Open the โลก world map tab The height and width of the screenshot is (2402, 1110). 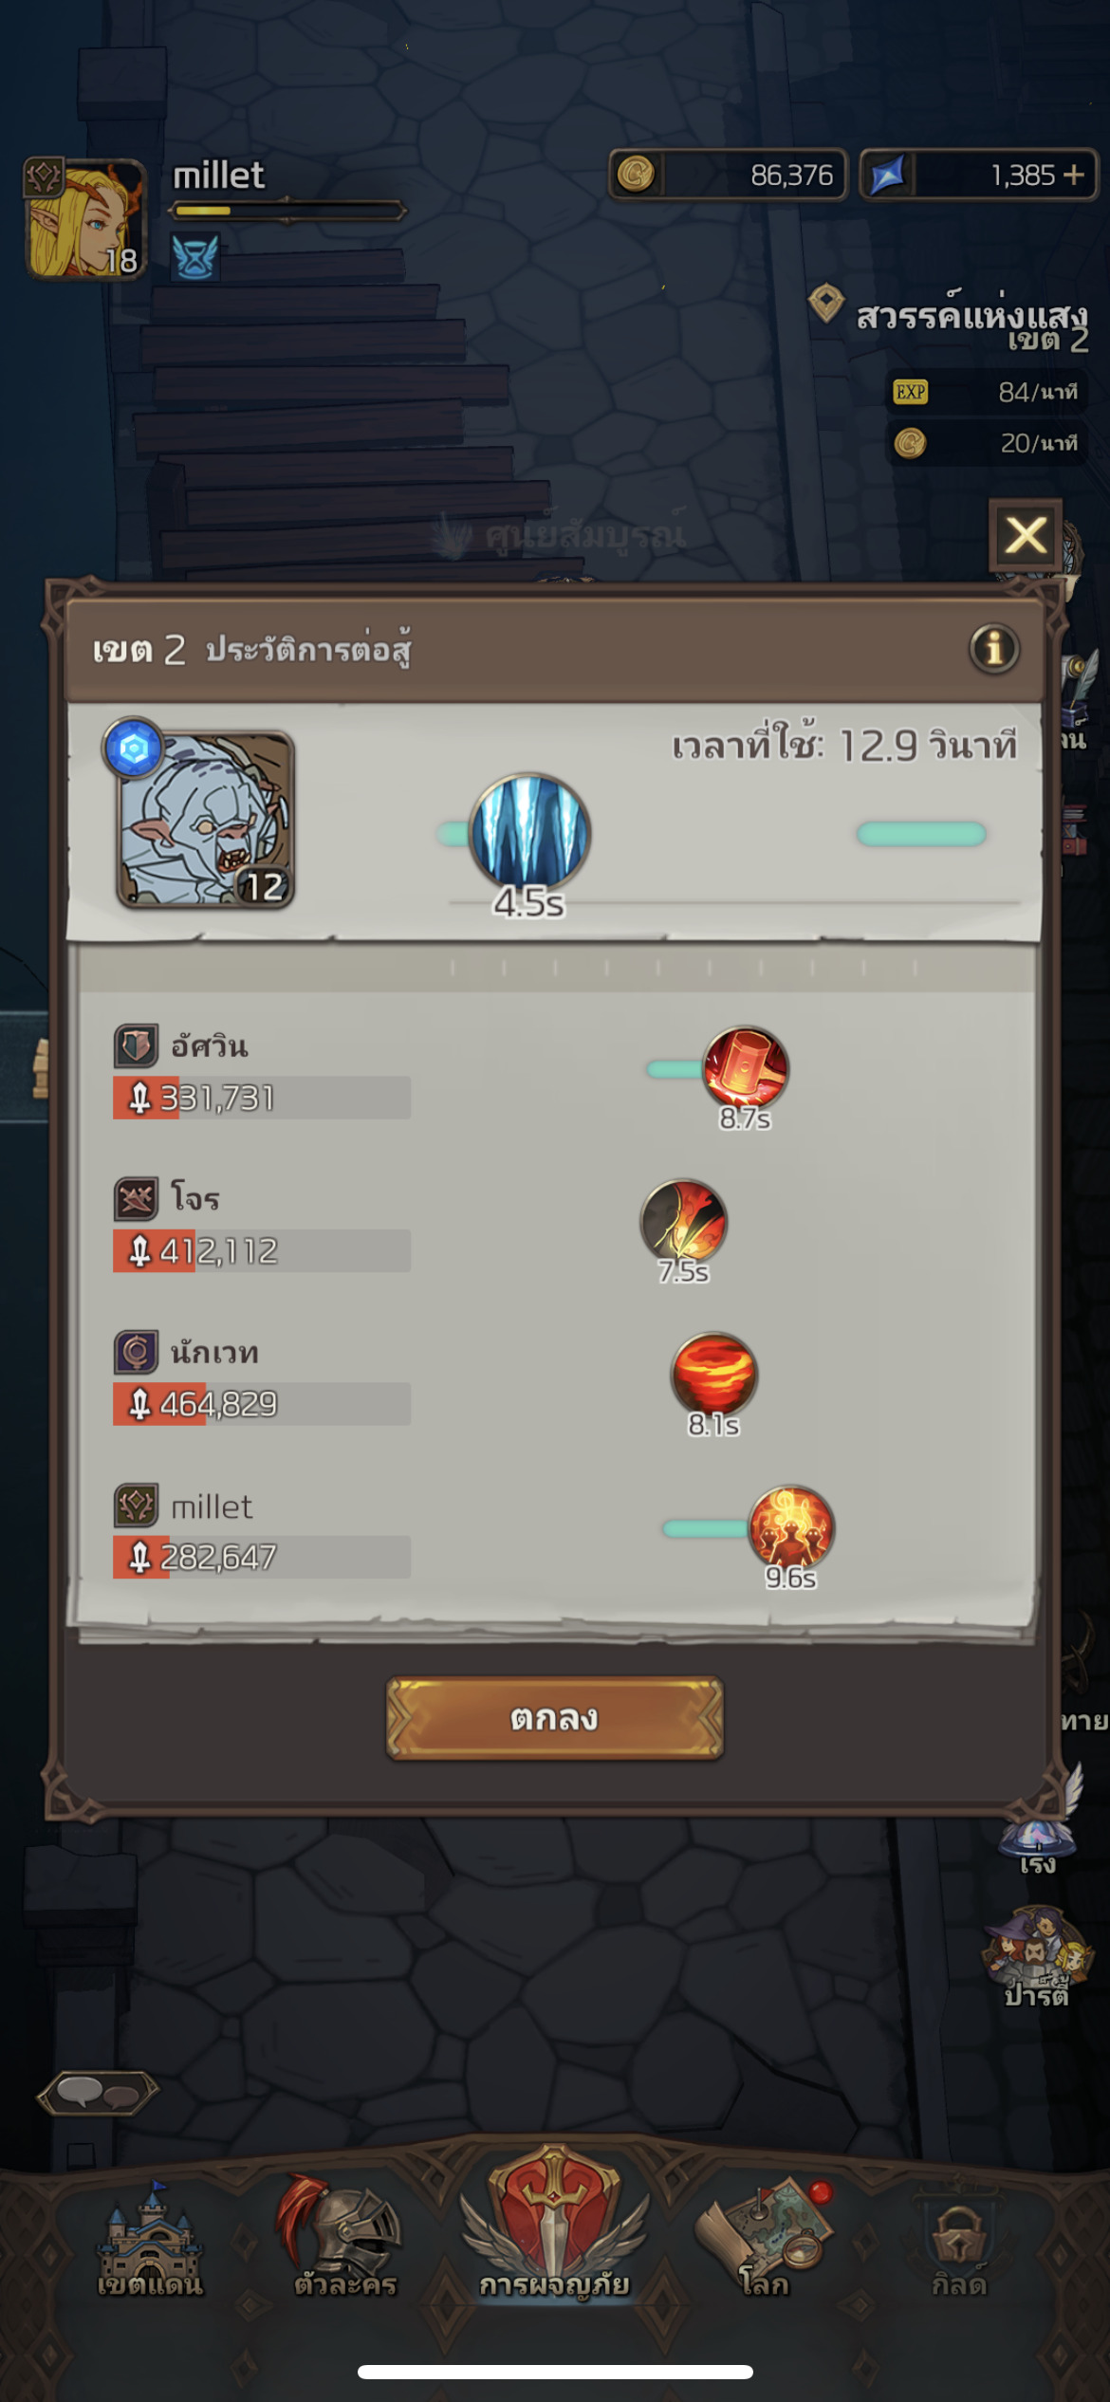tap(765, 2241)
